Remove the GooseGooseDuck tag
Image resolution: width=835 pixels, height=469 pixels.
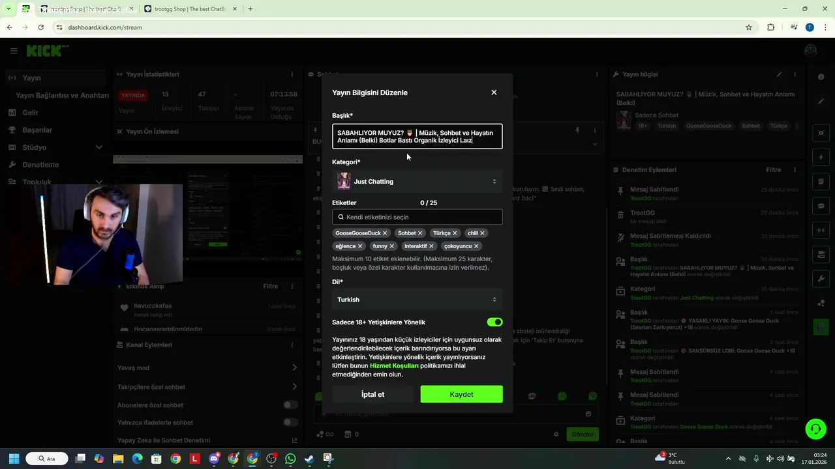[385, 233]
